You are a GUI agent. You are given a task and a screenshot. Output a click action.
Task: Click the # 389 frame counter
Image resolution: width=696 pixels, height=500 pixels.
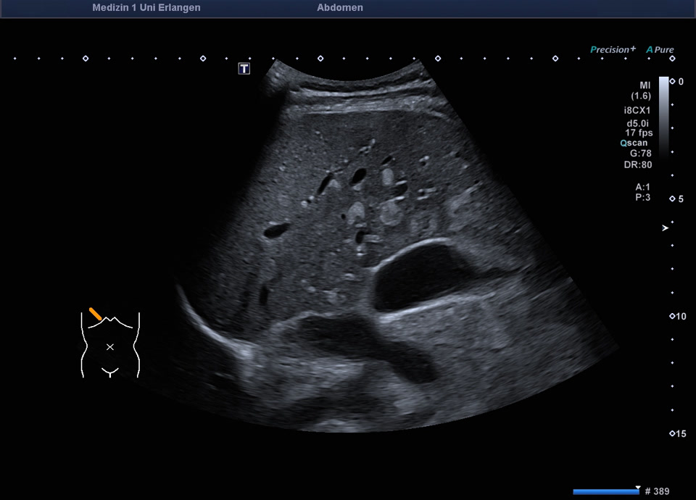(657, 492)
